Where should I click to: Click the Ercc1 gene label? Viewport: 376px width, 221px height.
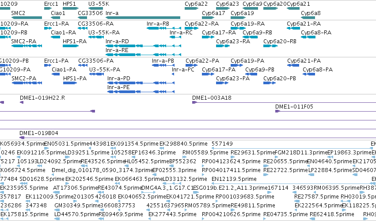tap(51, 4)
